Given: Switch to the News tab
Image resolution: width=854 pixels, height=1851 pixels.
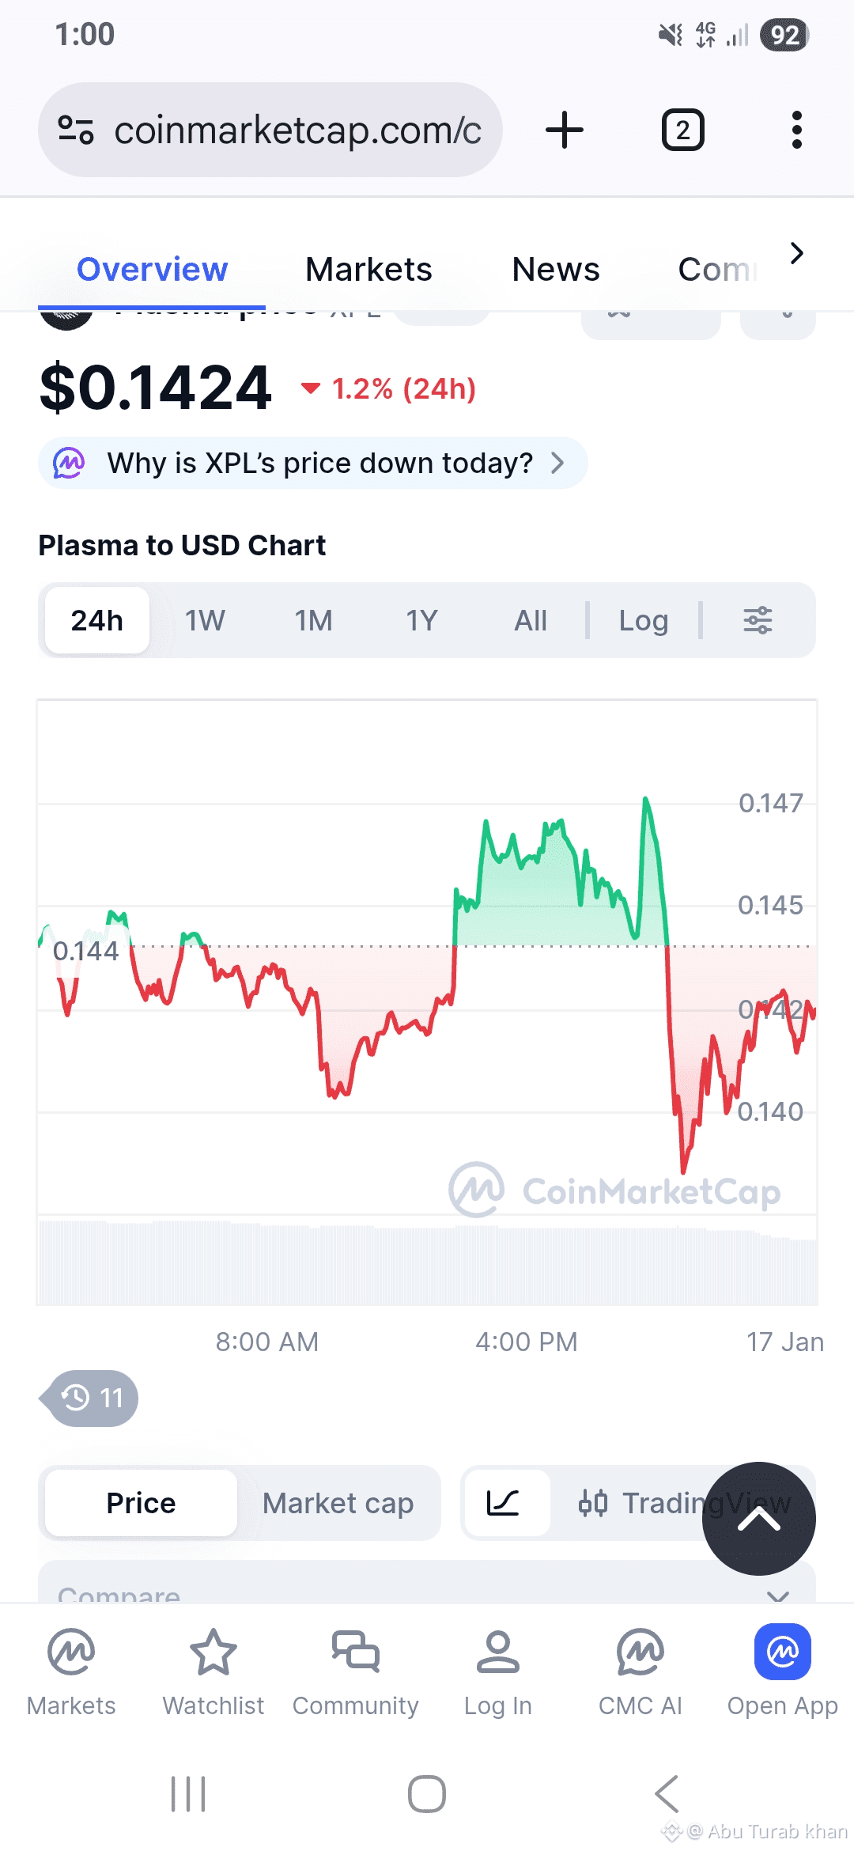Looking at the screenshot, I should (556, 270).
